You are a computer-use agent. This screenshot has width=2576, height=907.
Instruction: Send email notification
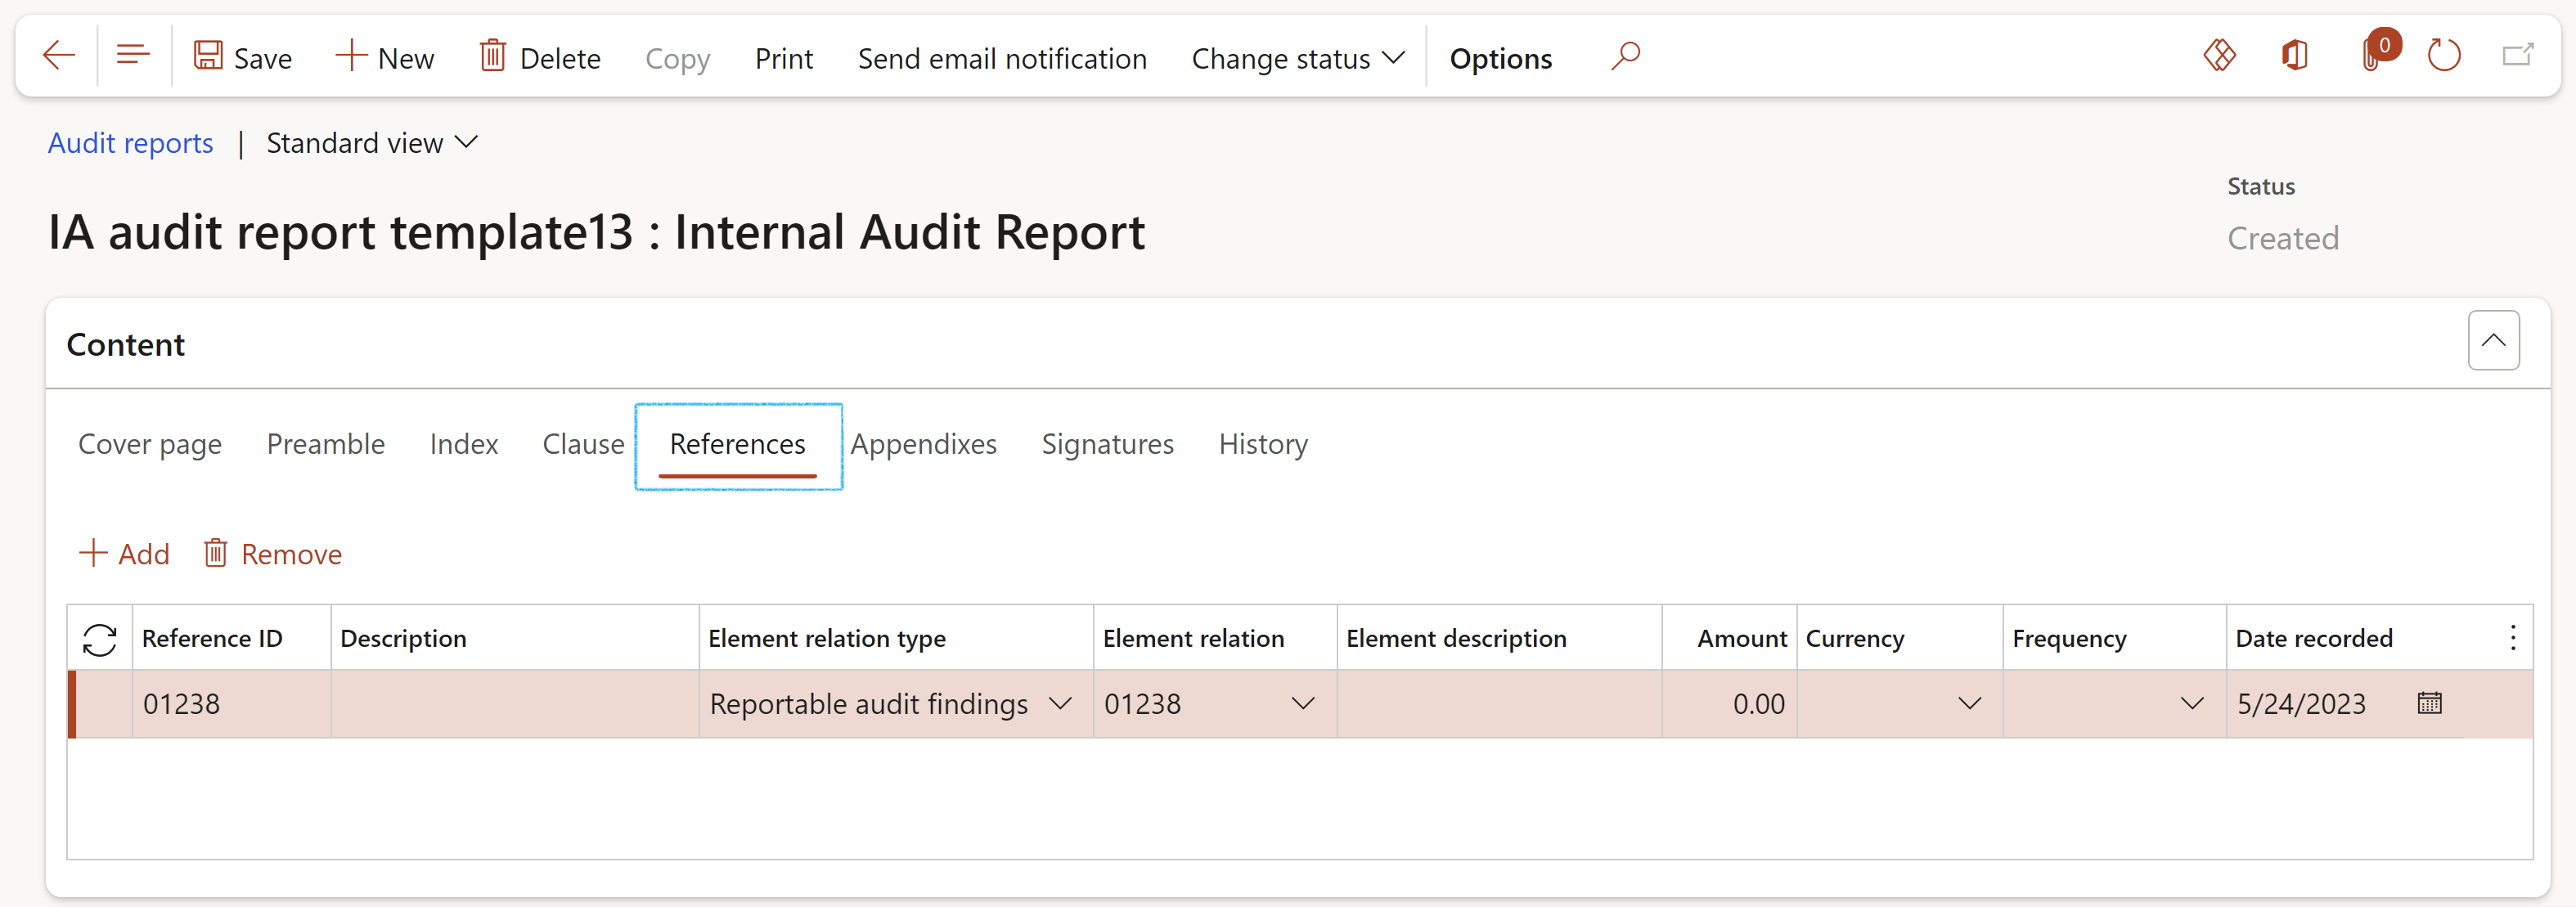tap(1002, 58)
